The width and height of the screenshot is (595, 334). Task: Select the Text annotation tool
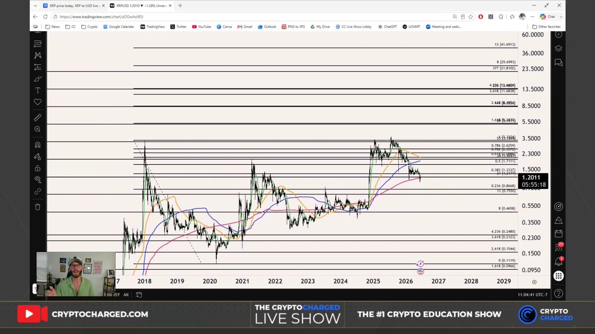click(x=38, y=91)
